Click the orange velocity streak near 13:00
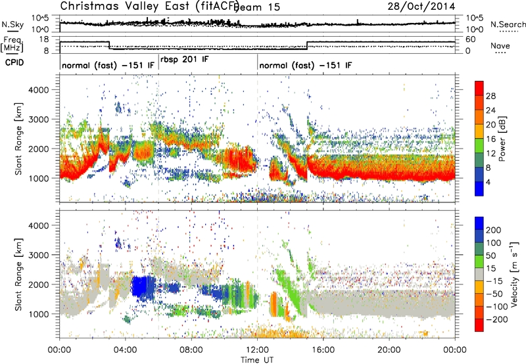 [x=274, y=304]
